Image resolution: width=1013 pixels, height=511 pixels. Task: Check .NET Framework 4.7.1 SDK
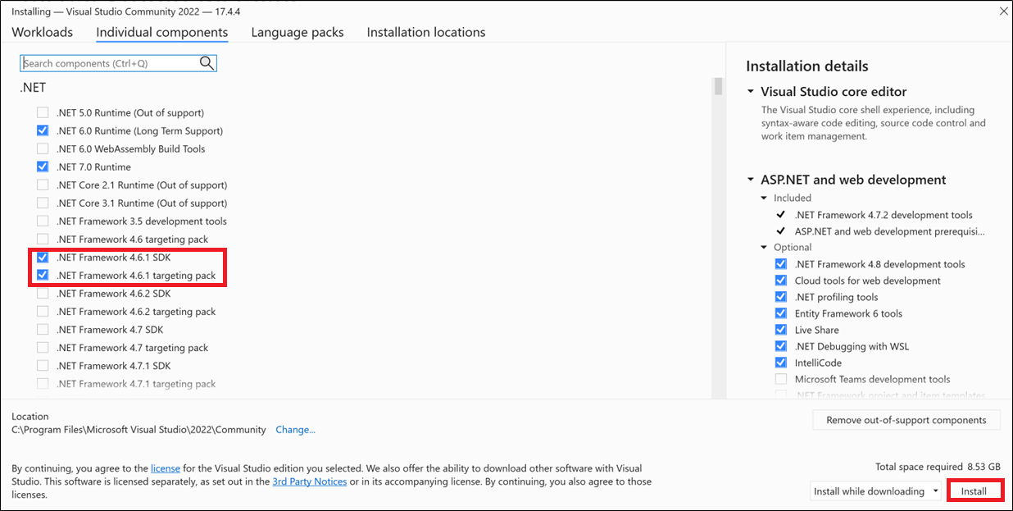[43, 366]
